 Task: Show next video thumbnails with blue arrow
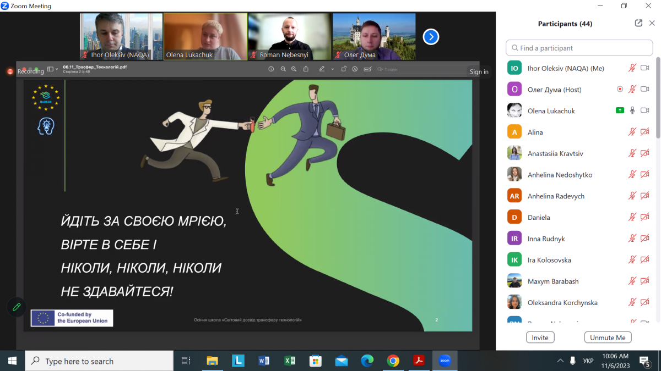[x=431, y=37]
